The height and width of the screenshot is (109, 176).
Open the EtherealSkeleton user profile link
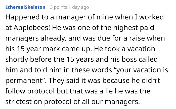[x=25, y=7]
